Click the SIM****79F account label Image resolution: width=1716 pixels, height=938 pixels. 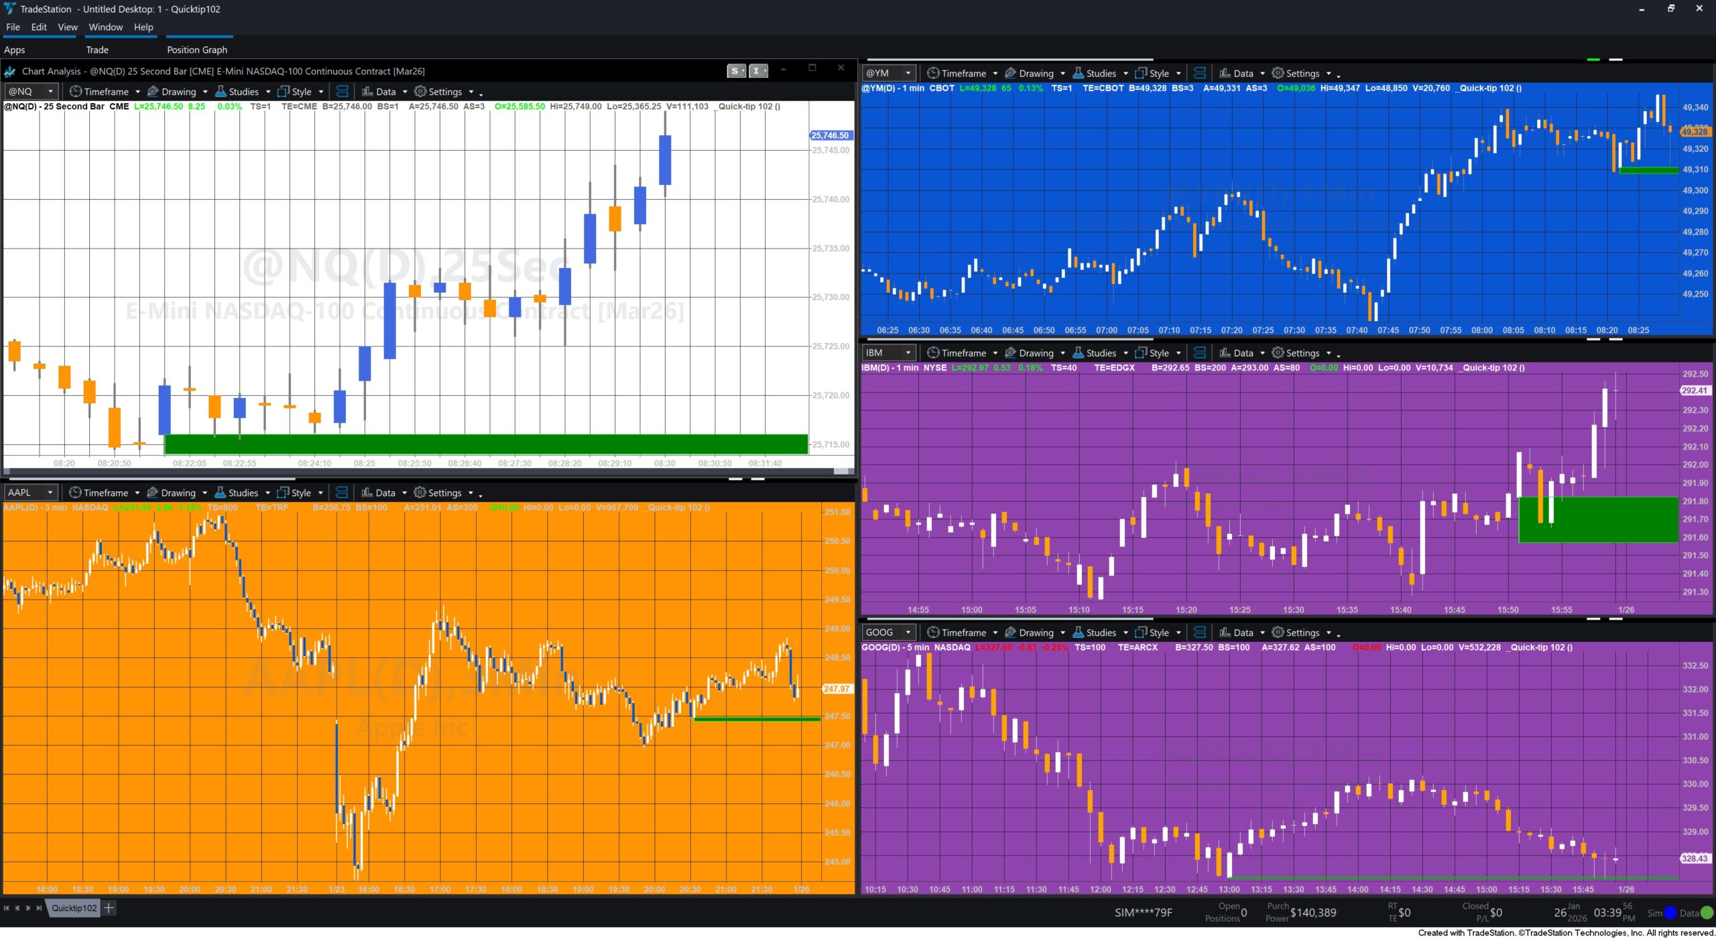coord(1144,913)
